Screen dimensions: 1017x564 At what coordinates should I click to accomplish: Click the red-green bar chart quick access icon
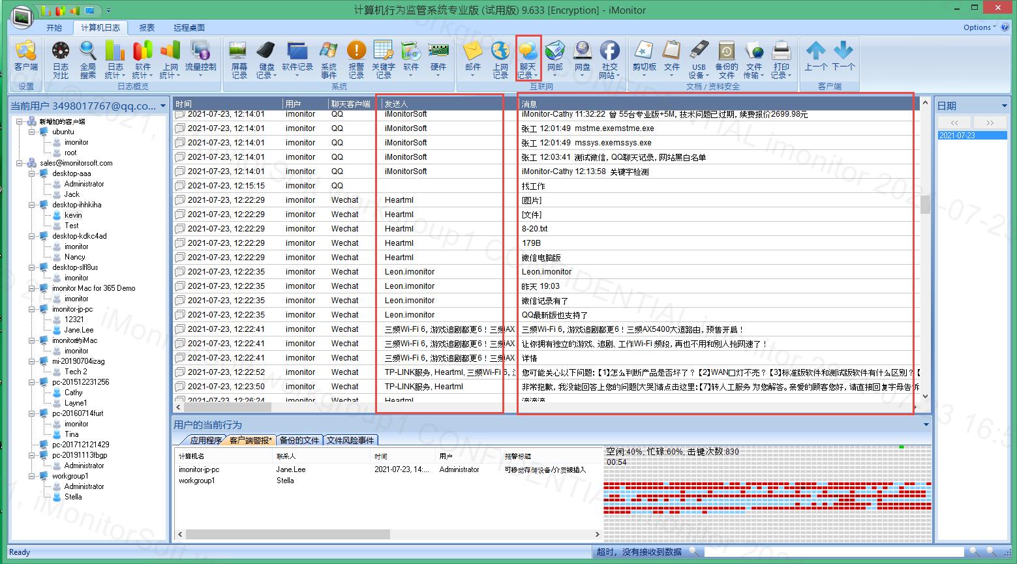(x=60, y=10)
